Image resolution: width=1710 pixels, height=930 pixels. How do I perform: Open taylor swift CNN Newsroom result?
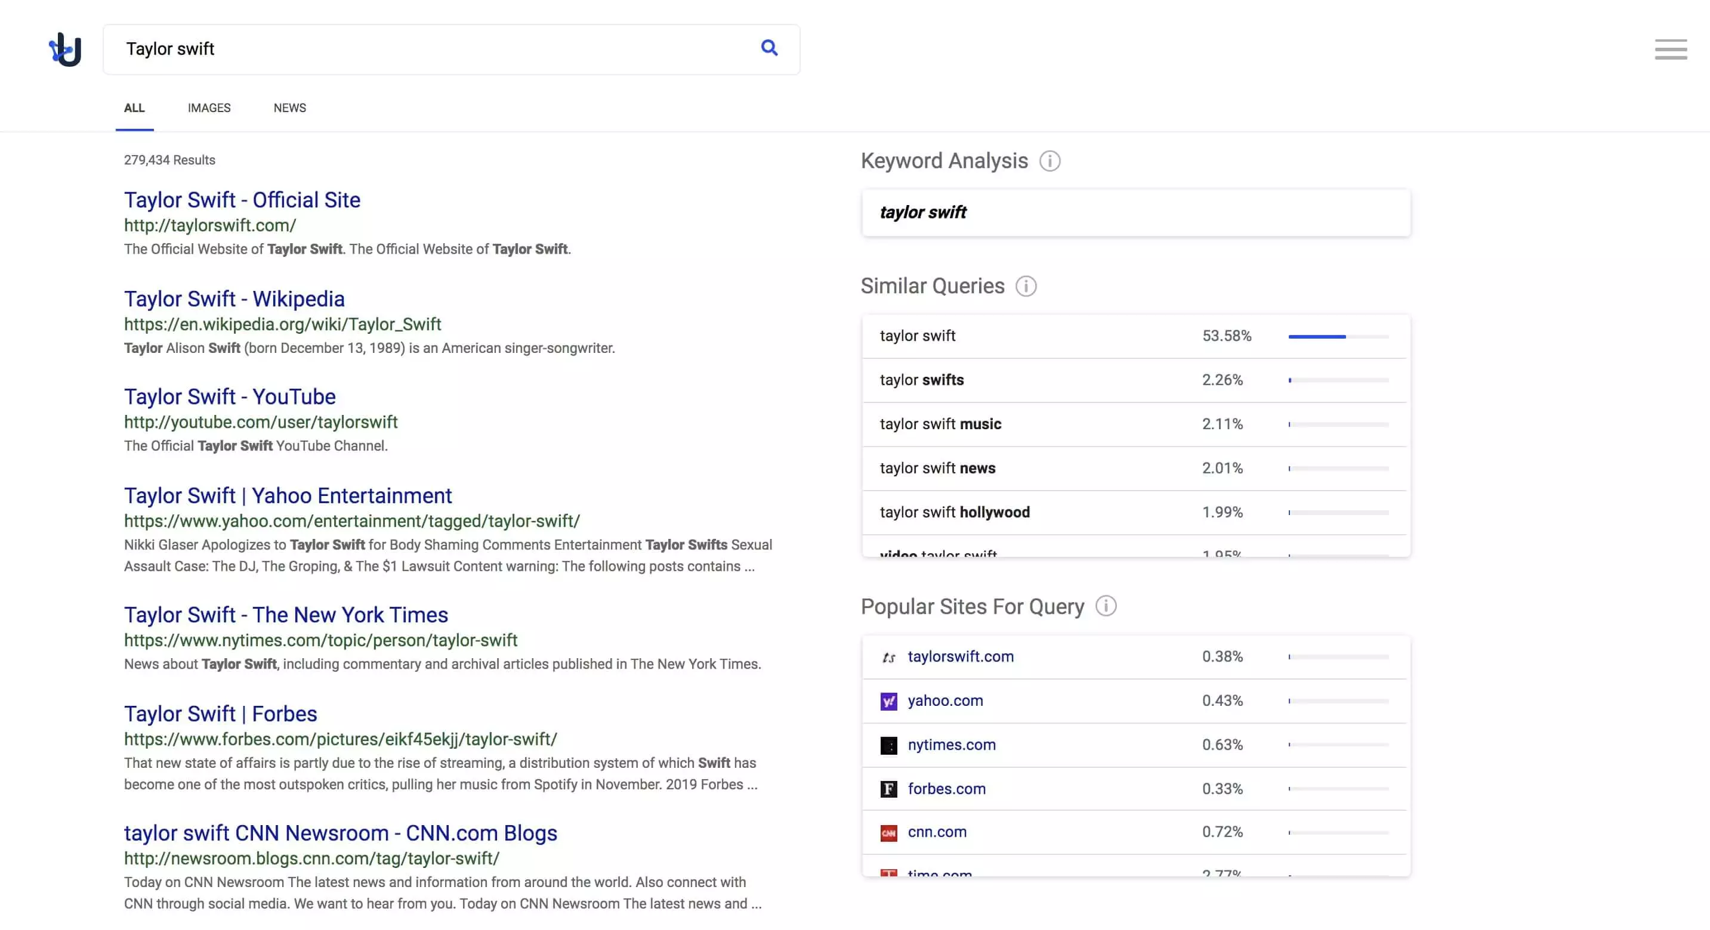pyautogui.click(x=341, y=833)
